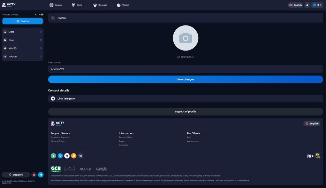
Task: Expand the Aviator sidebar chevron
Action: [41, 56]
